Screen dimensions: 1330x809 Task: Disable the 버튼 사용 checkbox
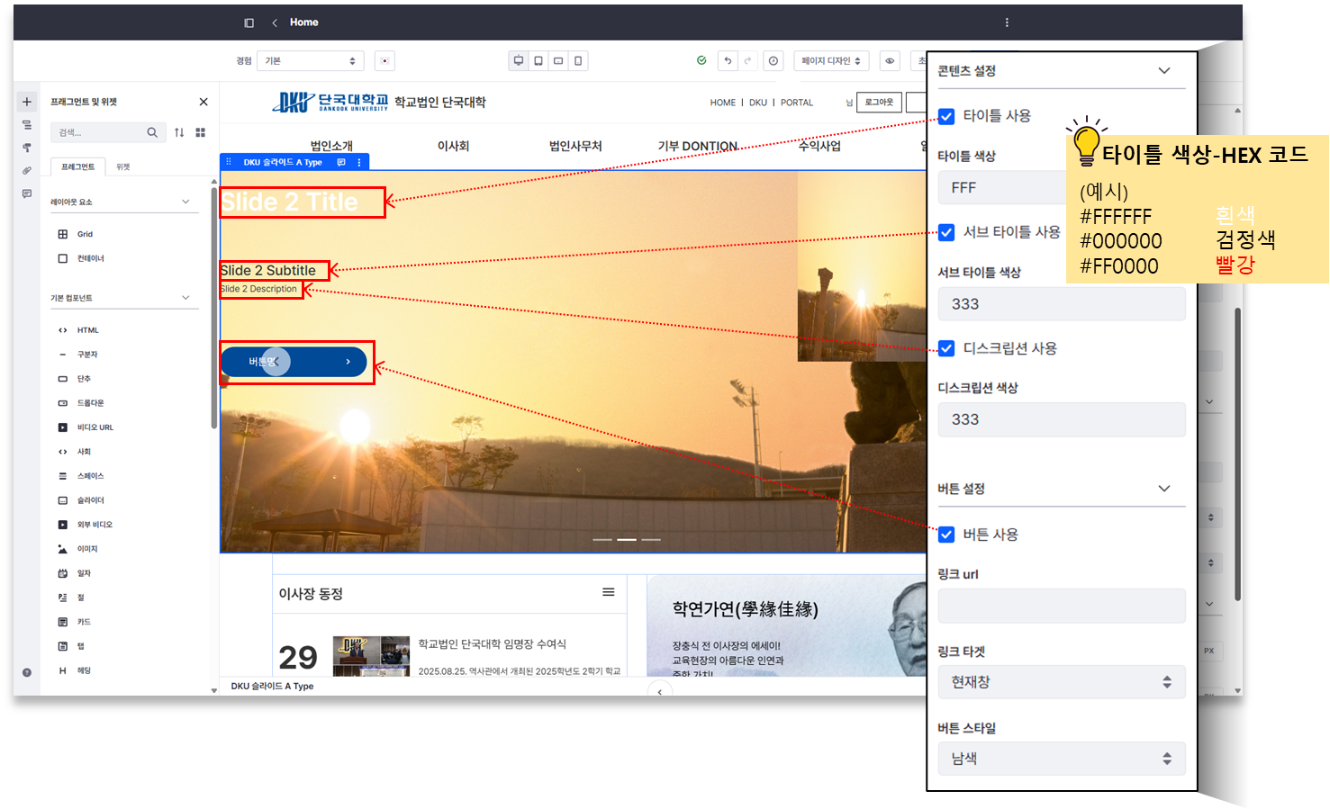pyautogui.click(x=946, y=535)
